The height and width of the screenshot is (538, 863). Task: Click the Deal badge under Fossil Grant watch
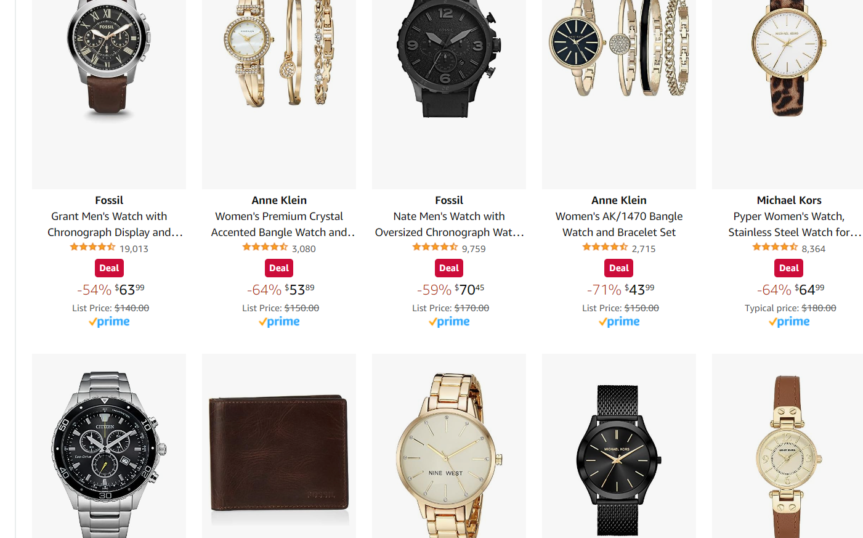pos(109,268)
